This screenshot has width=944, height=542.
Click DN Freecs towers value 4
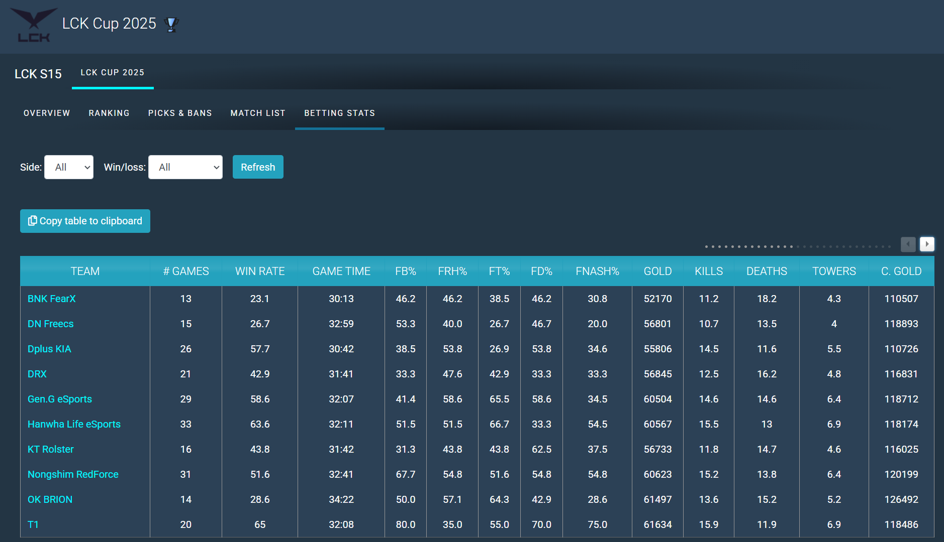coord(834,324)
